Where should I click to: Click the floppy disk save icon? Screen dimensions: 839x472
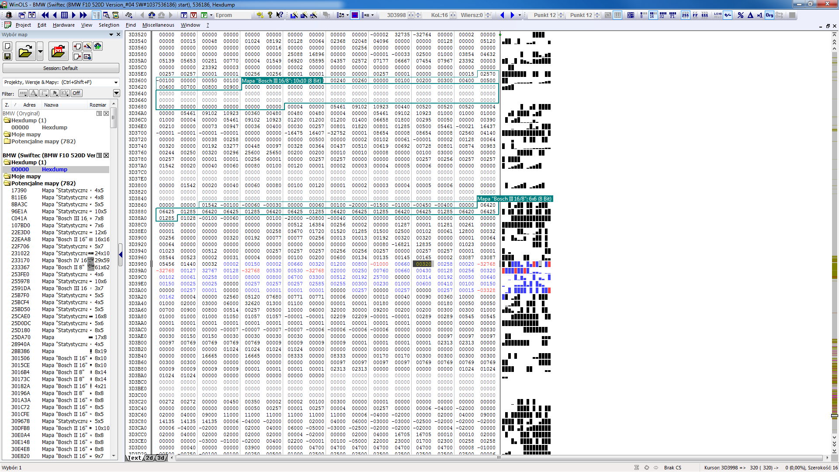point(7,56)
